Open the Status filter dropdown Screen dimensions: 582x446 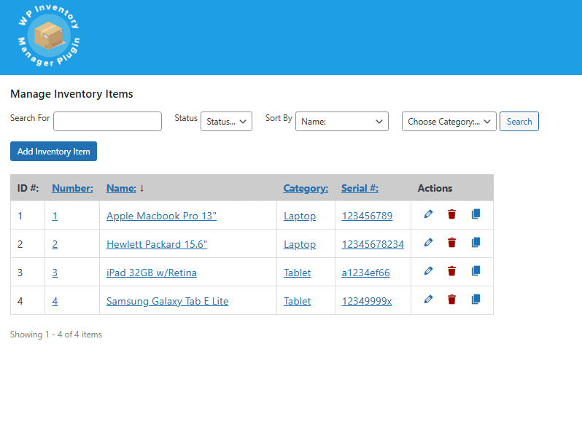(226, 121)
